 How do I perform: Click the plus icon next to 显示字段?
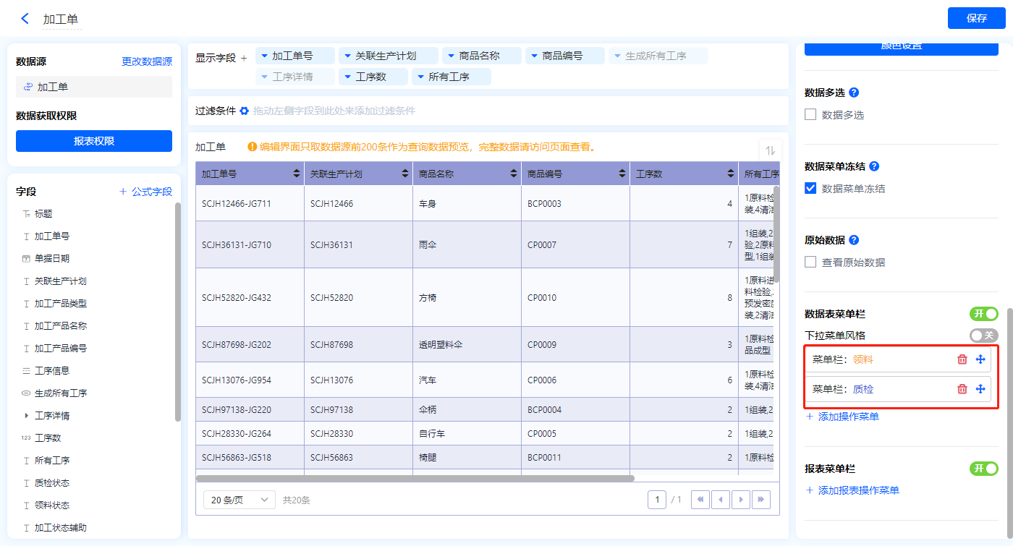coord(244,58)
